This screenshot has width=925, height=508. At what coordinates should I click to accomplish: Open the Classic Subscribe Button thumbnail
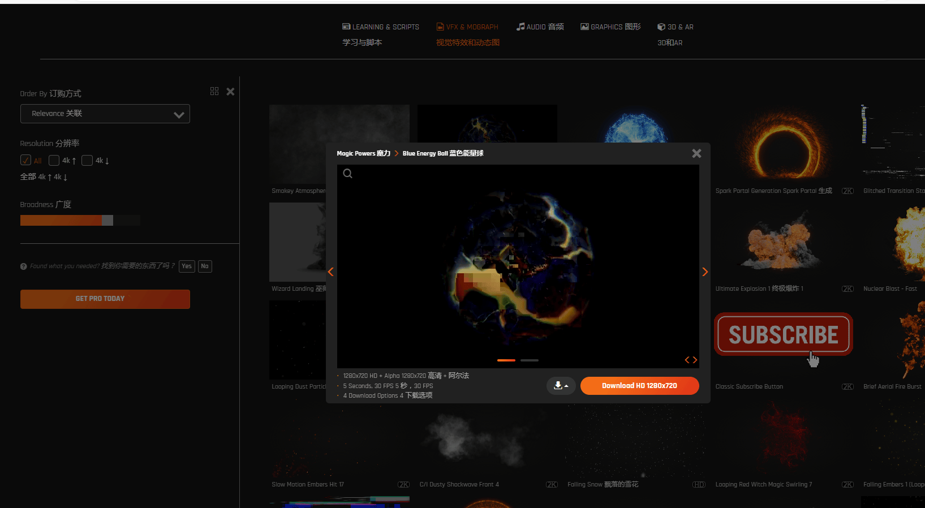click(783, 335)
